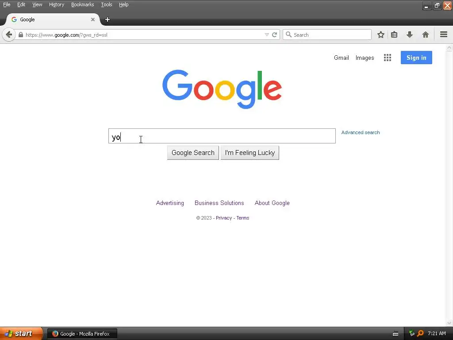Viewport: 453px width, 340px height.
Task: Show bookmarks list icon
Action: click(394, 35)
